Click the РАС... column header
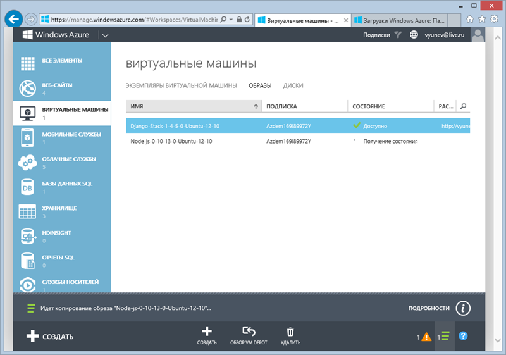Screen dimensions: 506x355 coord(446,106)
